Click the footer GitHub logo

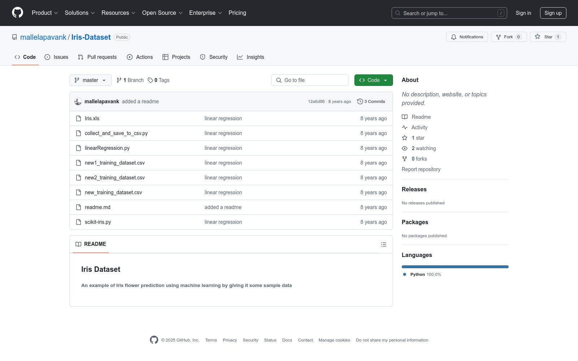154,340
